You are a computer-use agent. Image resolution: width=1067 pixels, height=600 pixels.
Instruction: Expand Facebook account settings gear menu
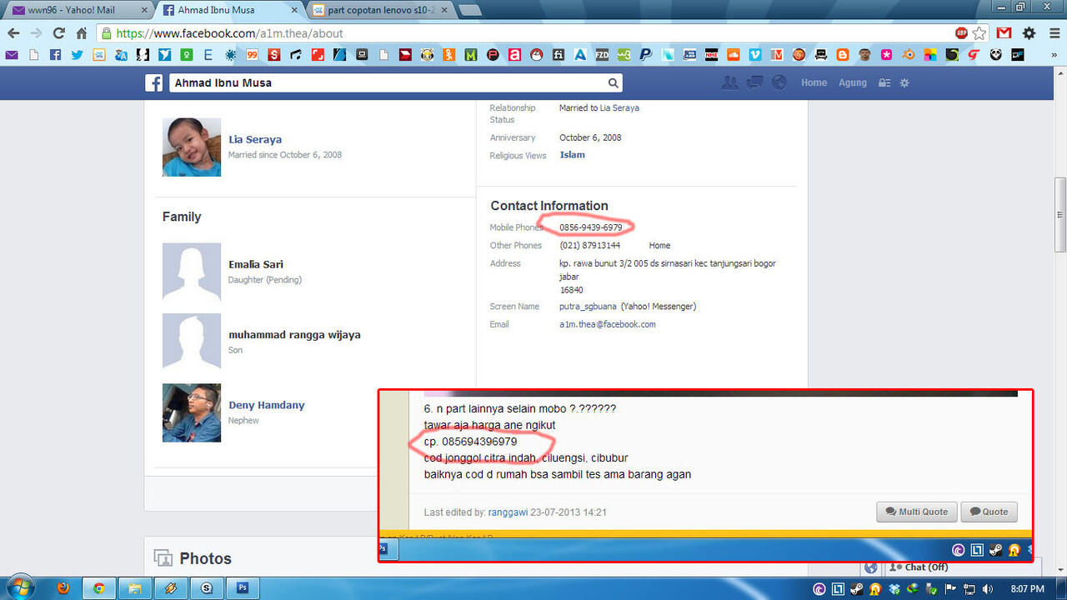pos(904,83)
